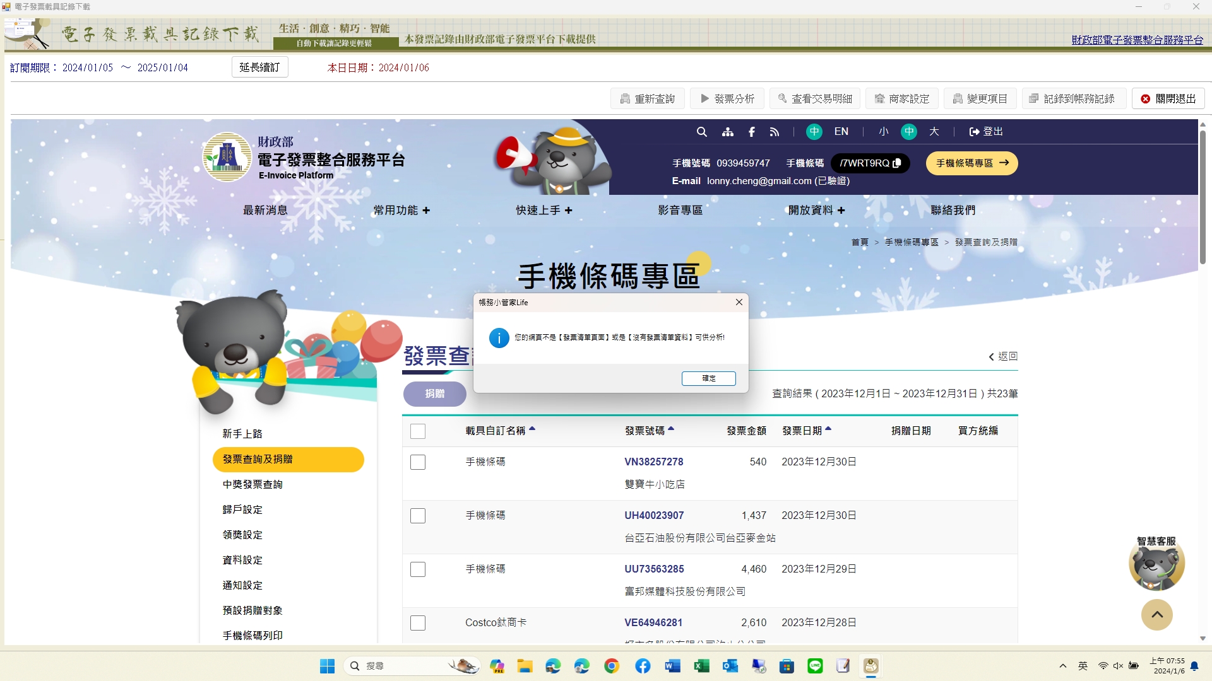Click the search magnifier icon in site header
Viewport: 1212px width, 681px height.
point(701,132)
